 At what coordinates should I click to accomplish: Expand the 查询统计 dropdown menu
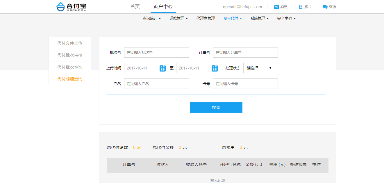pos(151,18)
